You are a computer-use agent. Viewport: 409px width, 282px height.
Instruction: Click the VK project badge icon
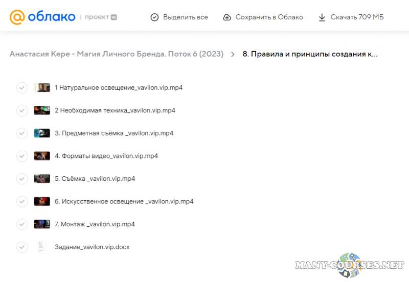pyautogui.click(x=114, y=17)
